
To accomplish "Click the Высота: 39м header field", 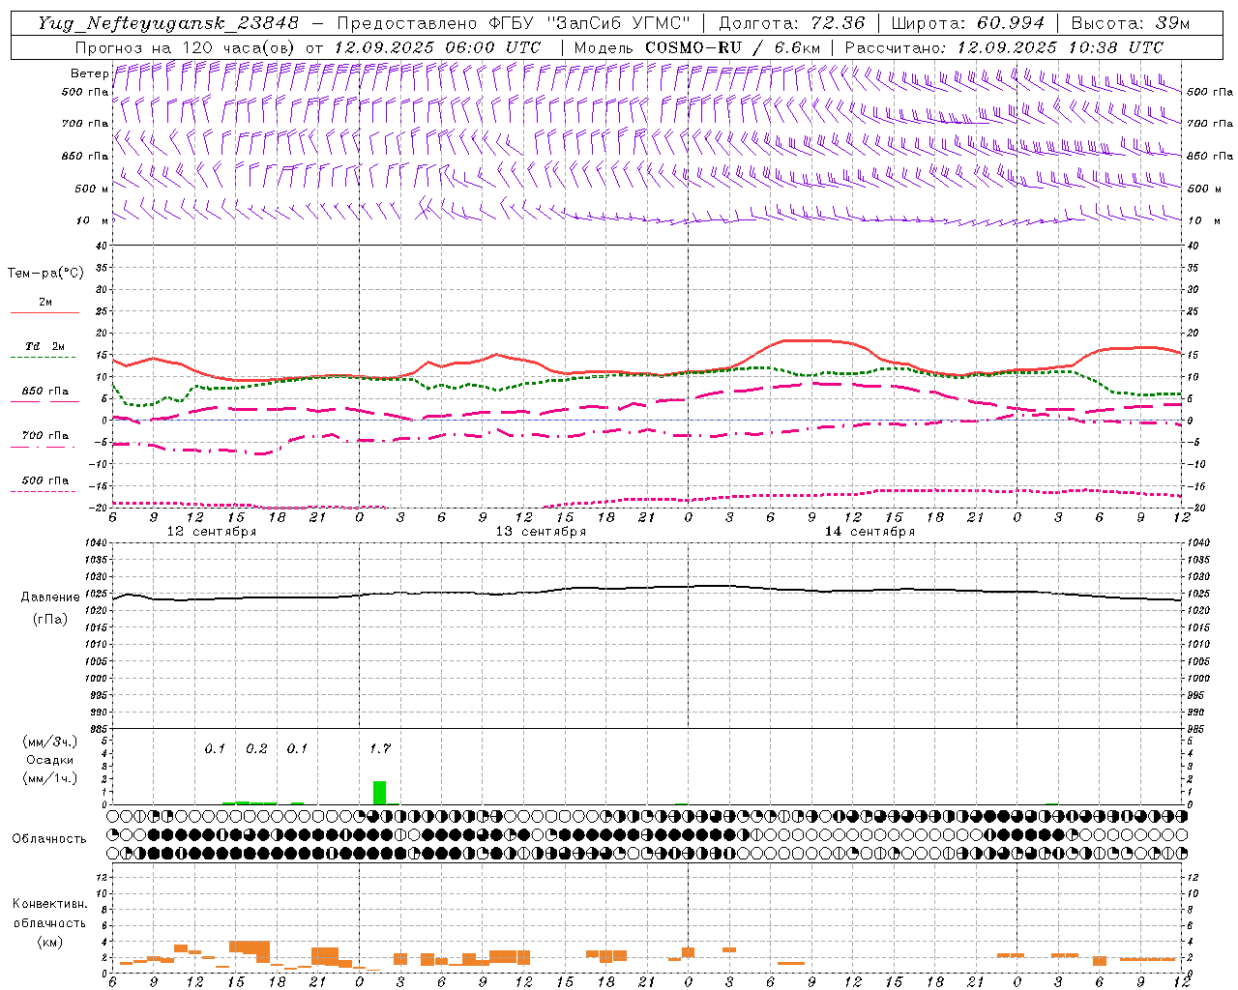I will click(x=1131, y=23).
